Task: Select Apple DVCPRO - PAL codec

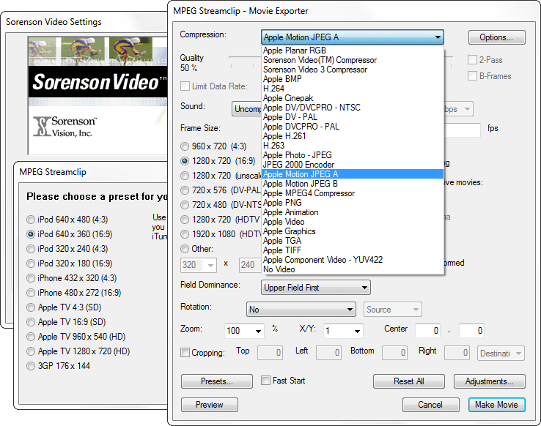Action: click(353, 127)
